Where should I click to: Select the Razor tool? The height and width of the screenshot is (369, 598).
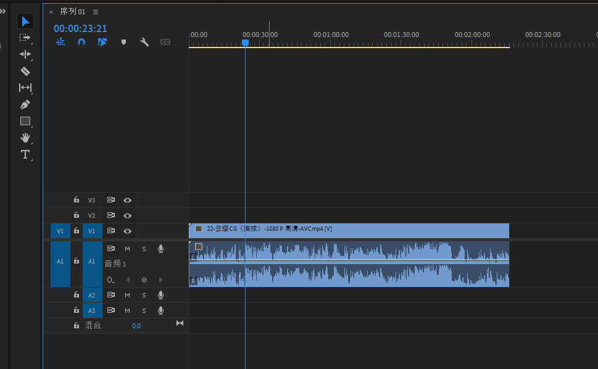25,71
